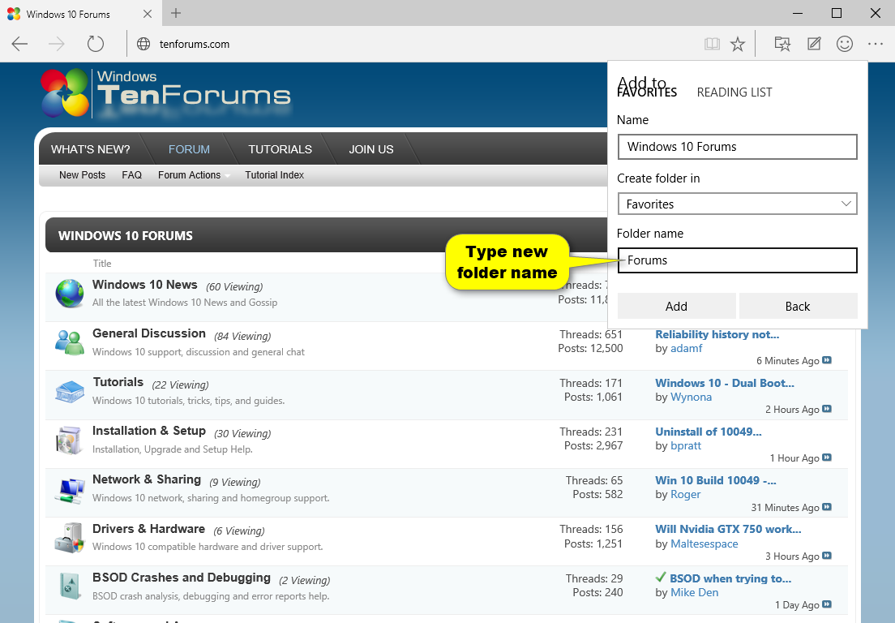View the profile of user Wynona
Viewport: 895px width, 623px height.
(691, 397)
